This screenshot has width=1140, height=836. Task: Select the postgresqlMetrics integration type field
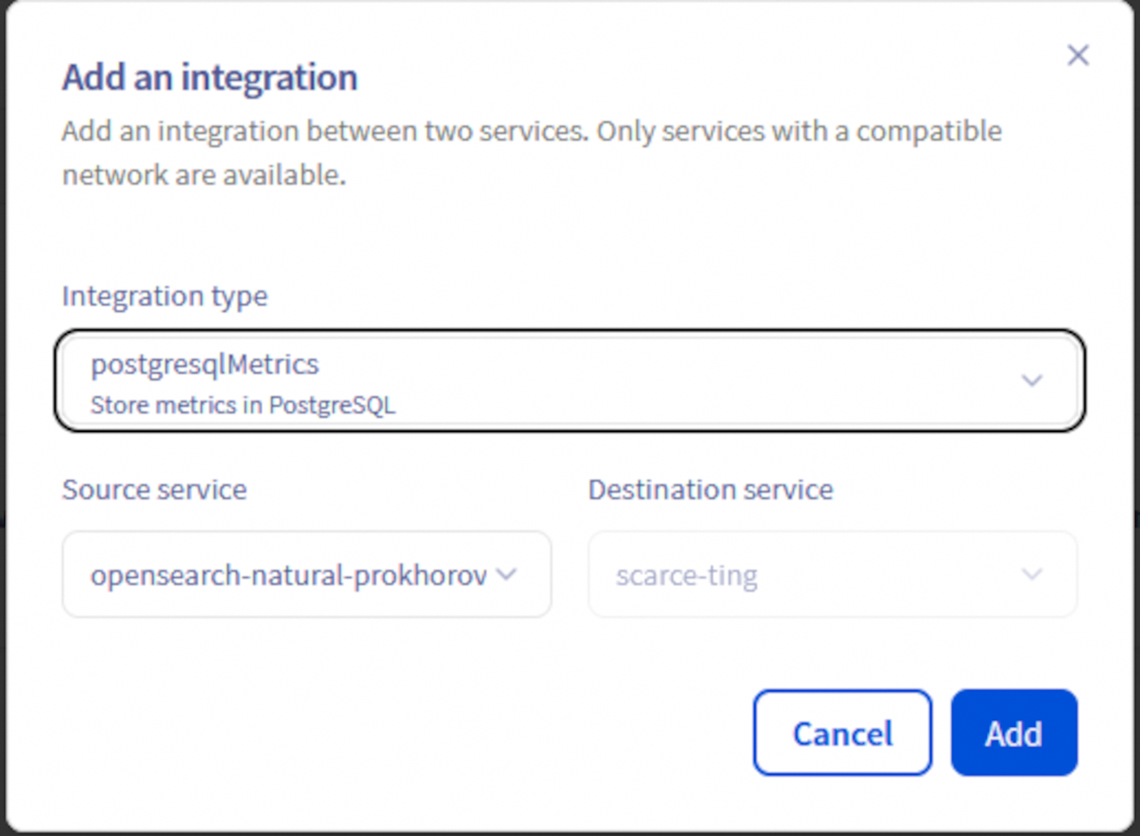570,380
